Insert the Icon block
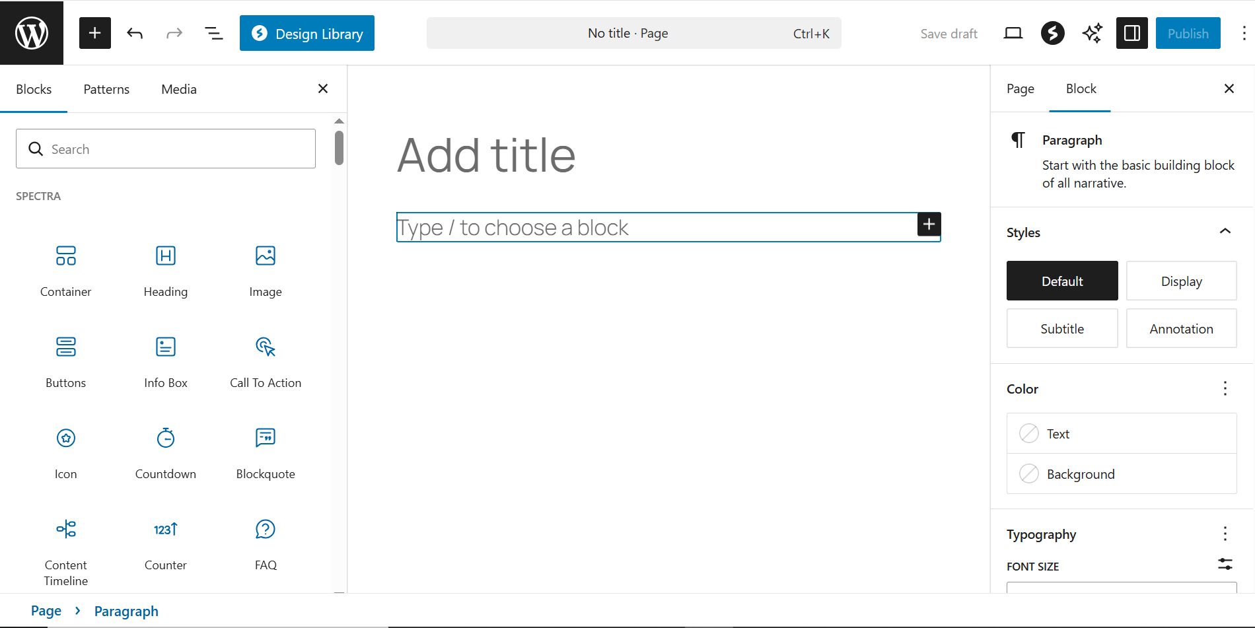 tap(66, 453)
